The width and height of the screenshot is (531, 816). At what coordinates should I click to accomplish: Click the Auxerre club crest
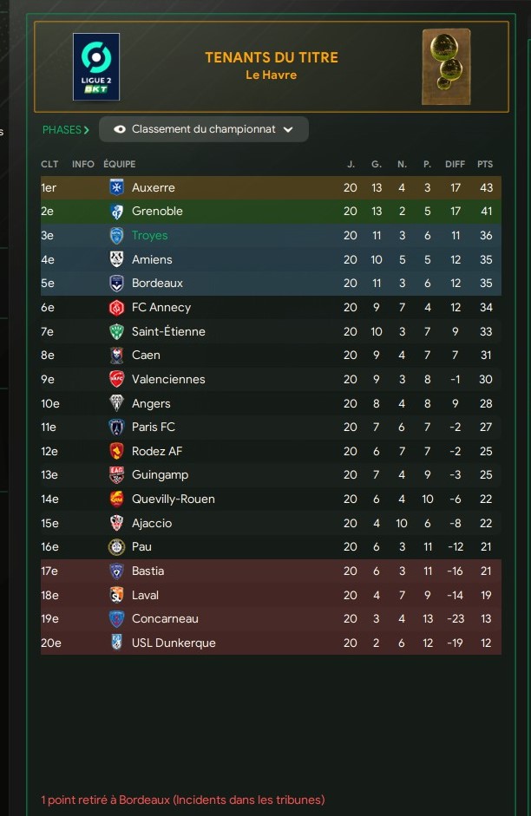pyautogui.click(x=116, y=187)
